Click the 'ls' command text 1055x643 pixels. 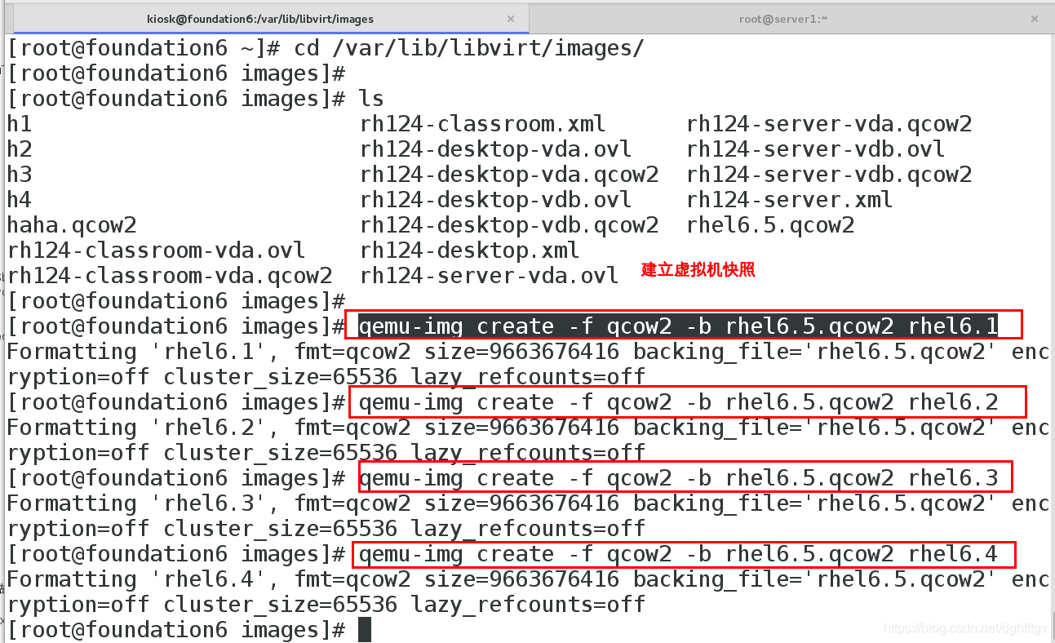coord(371,100)
